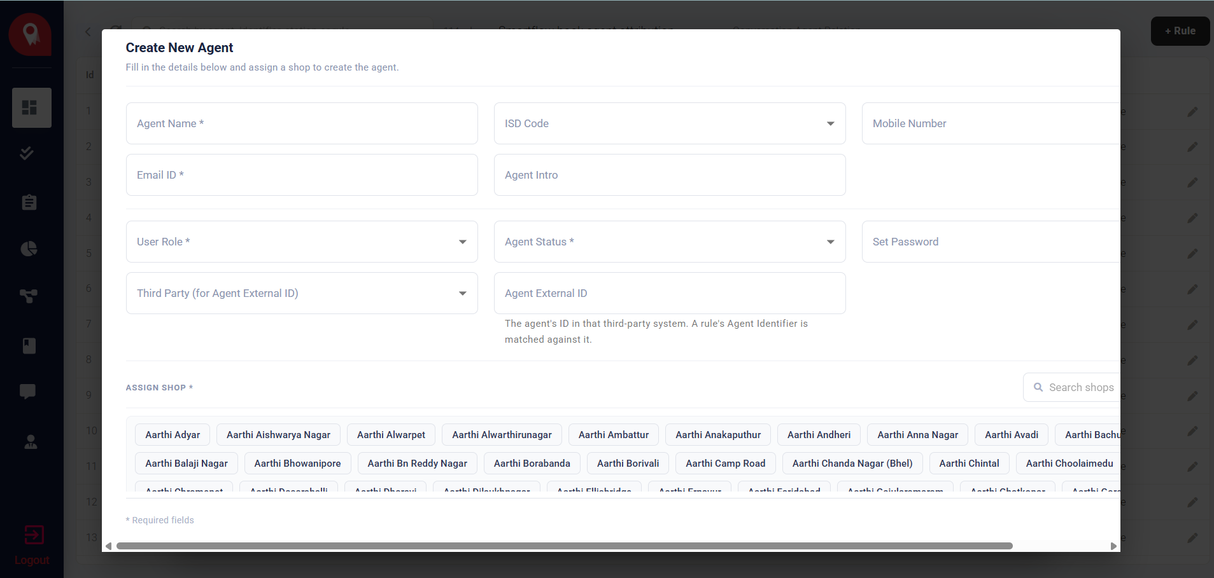The width and height of the screenshot is (1214, 578).
Task: Click the + Rule button
Action: pos(1180,31)
